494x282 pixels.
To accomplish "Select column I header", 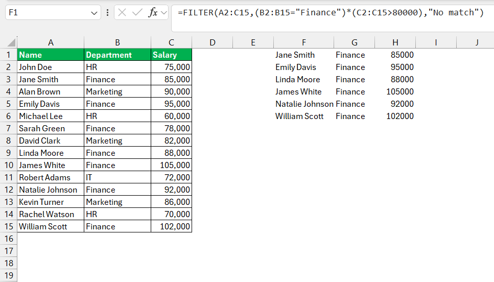I will pos(436,42).
